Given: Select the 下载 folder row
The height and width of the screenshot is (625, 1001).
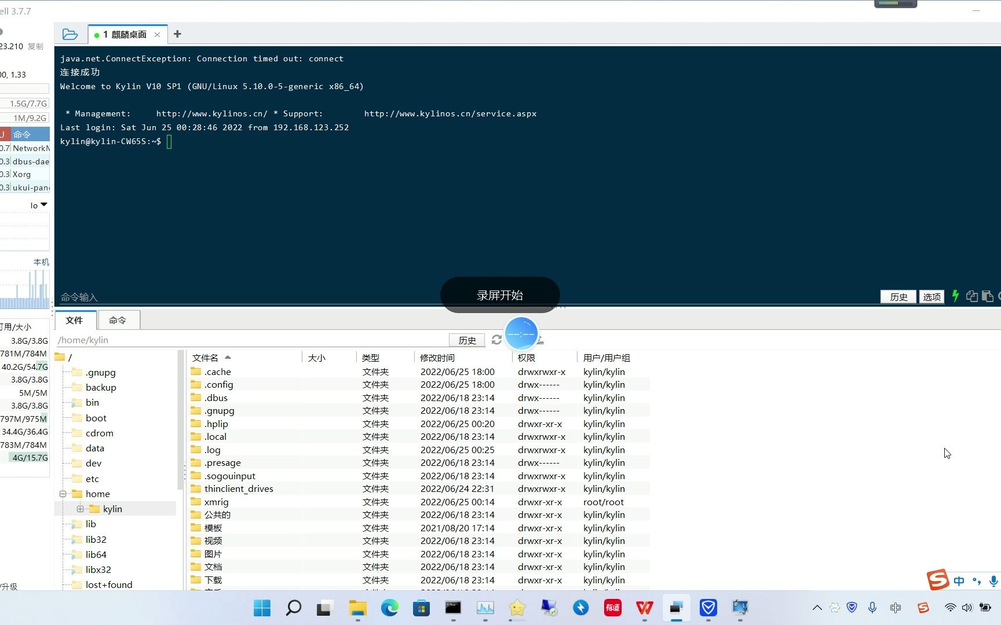Looking at the screenshot, I should [419, 580].
